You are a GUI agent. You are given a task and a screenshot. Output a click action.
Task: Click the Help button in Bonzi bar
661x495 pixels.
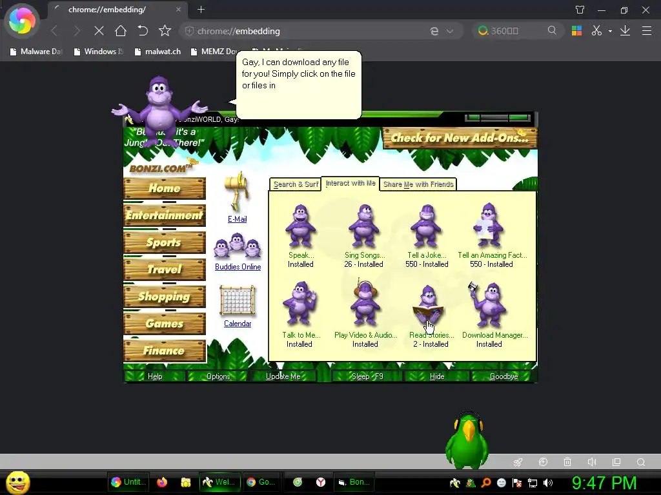tap(155, 376)
